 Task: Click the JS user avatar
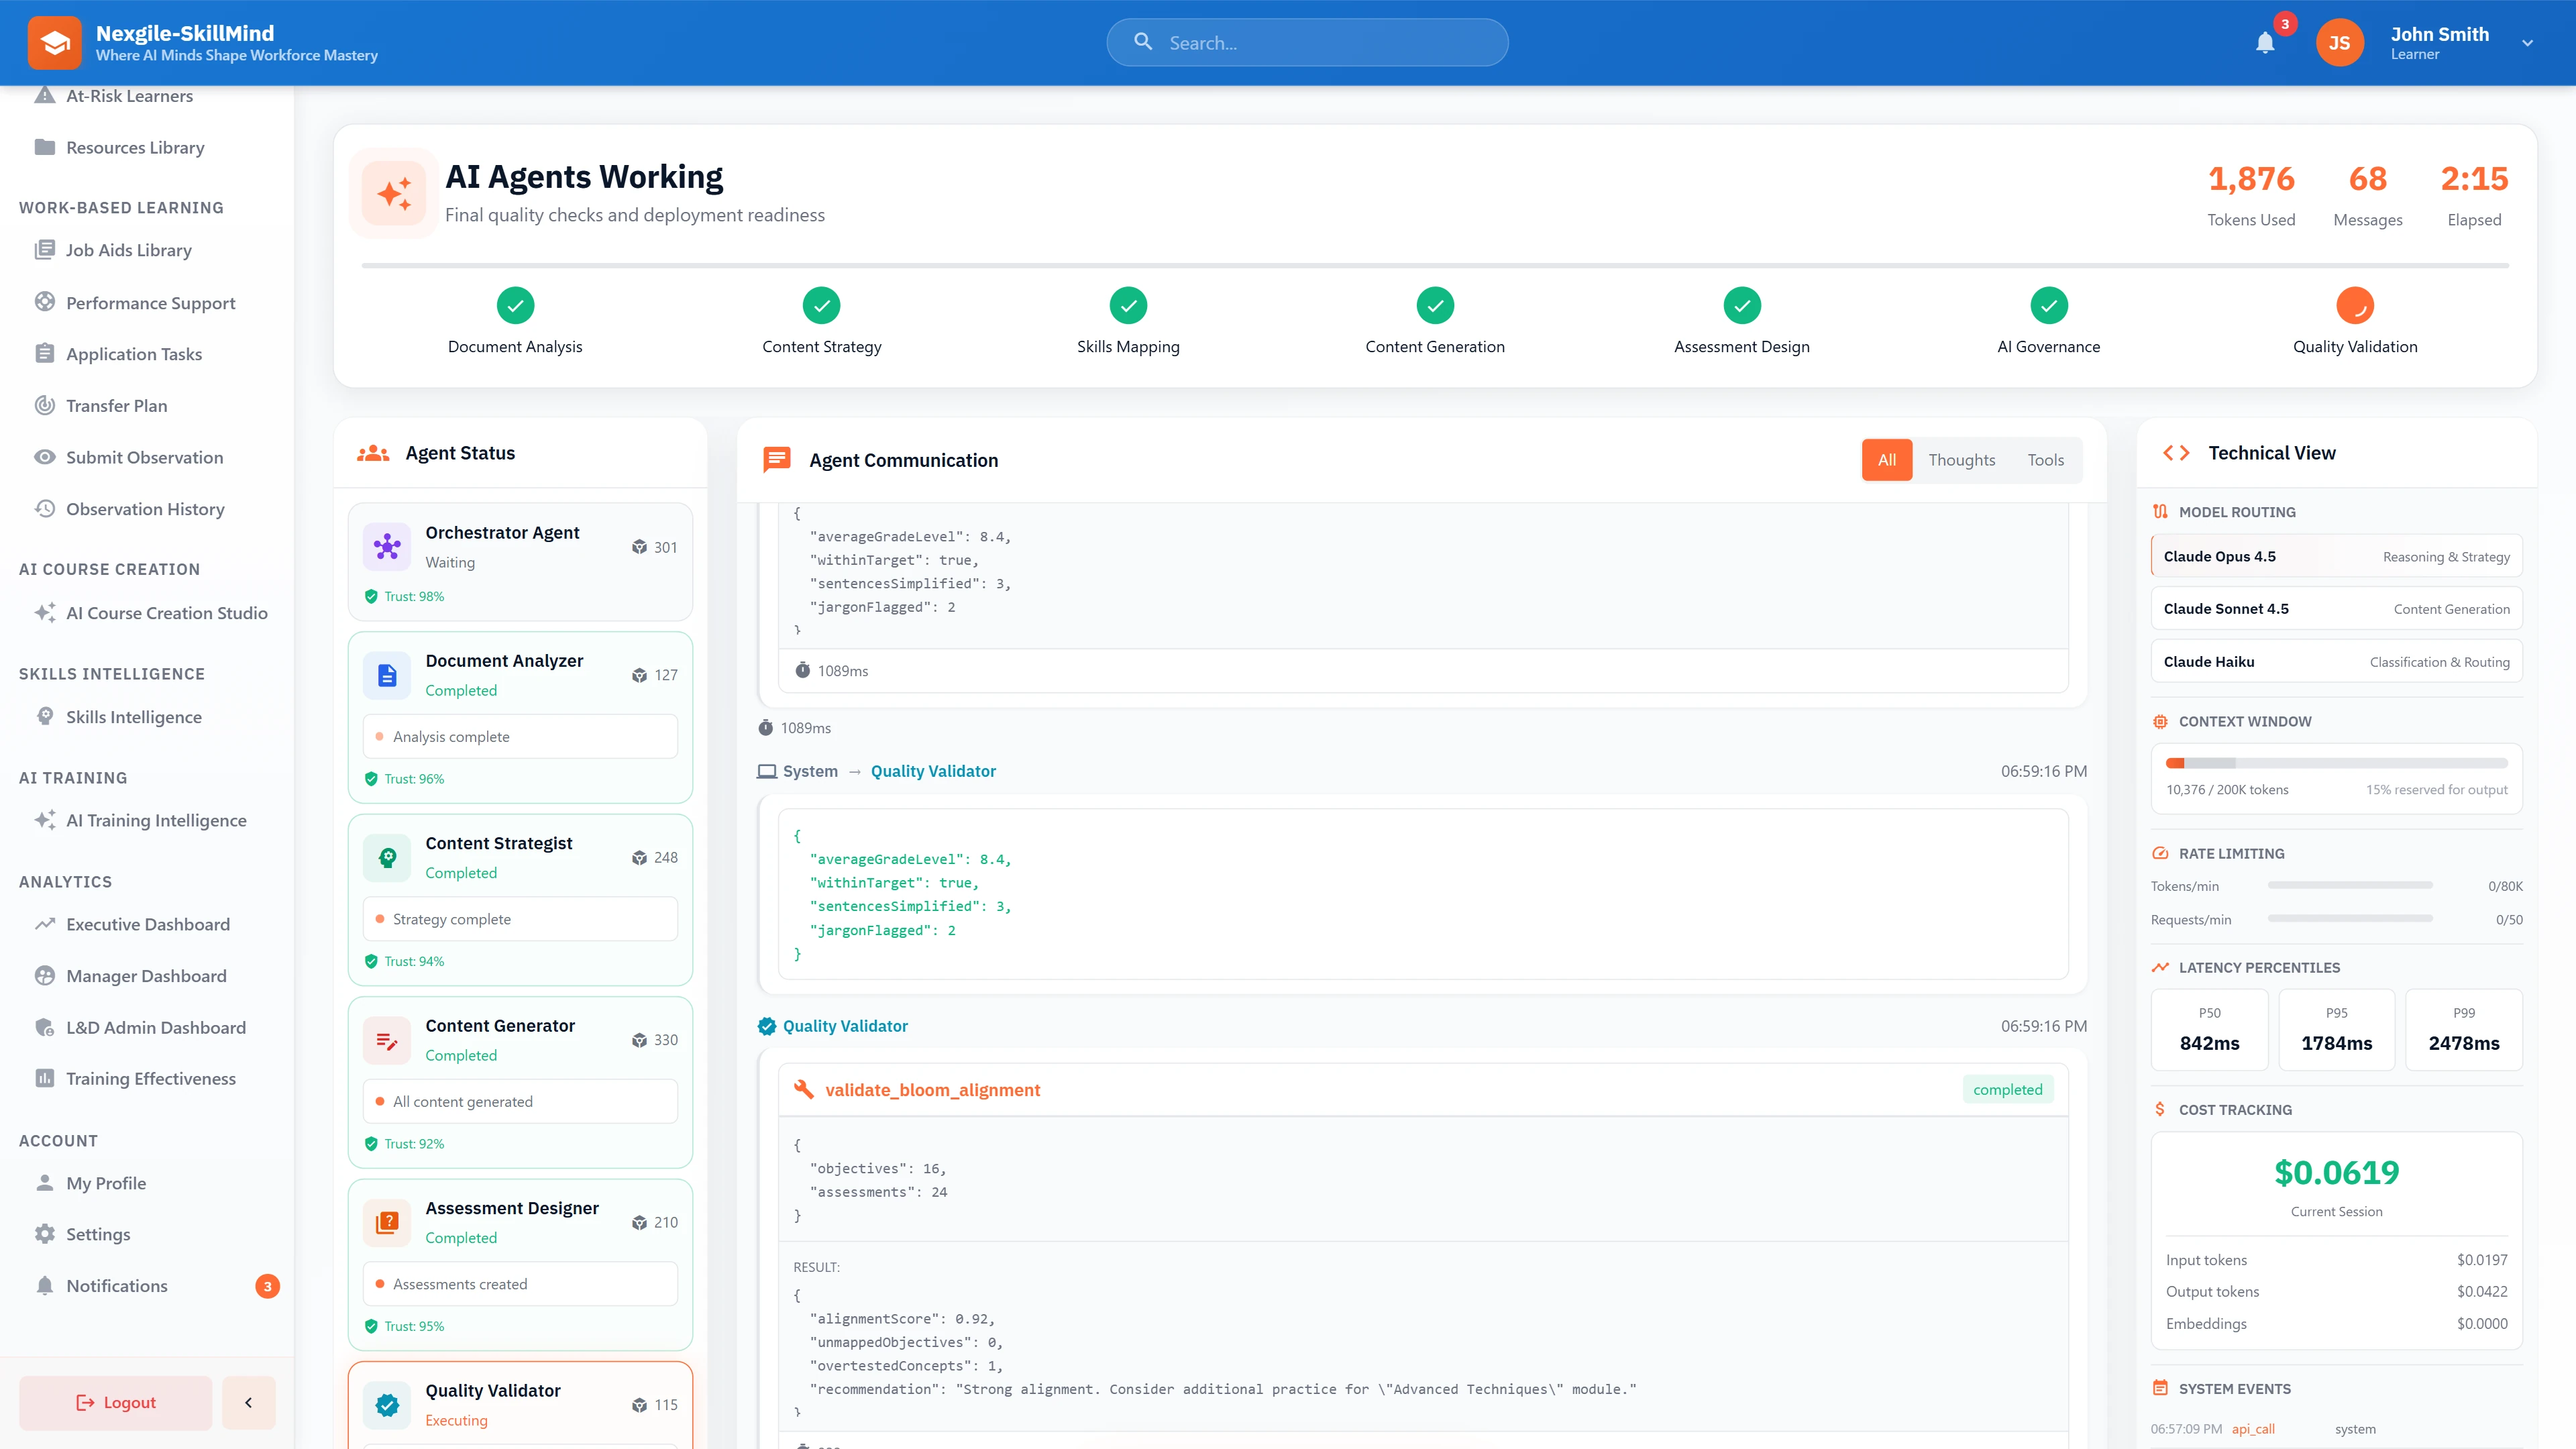(2339, 42)
